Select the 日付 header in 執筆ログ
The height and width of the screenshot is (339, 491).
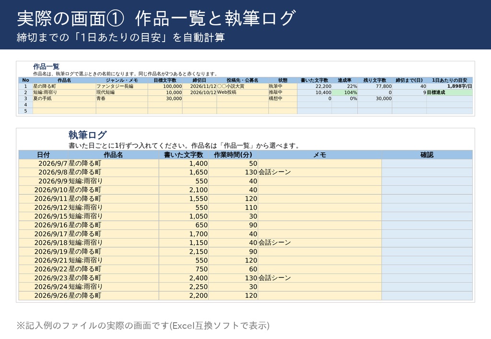point(43,155)
